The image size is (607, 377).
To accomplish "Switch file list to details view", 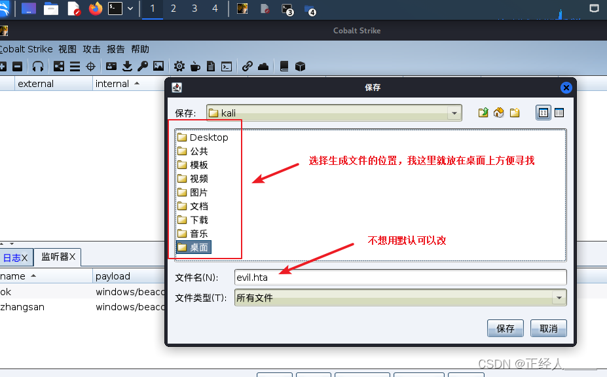I will point(559,113).
